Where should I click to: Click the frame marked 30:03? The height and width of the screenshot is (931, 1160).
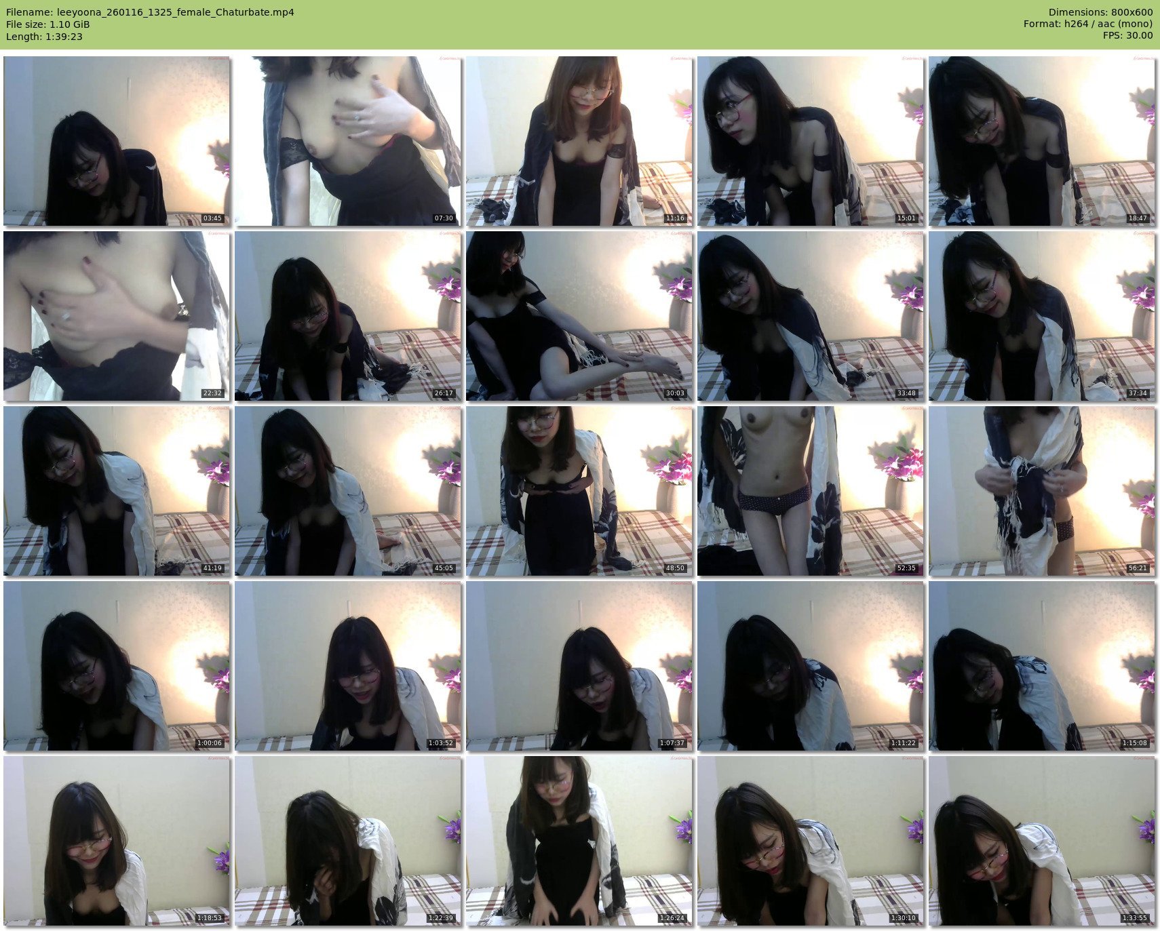pyautogui.click(x=579, y=316)
